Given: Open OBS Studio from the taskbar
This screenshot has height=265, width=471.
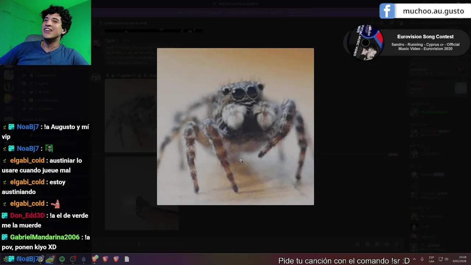Looking at the screenshot, I should [x=73, y=259].
